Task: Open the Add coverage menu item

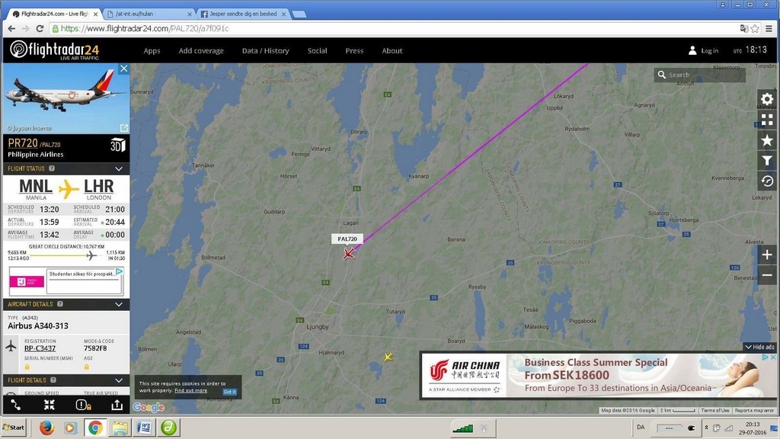Action: (x=201, y=51)
